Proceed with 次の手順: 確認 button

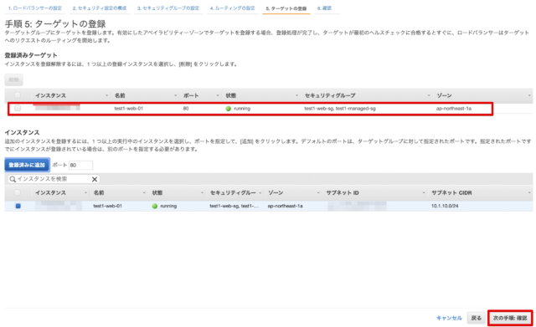coord(510,318)
